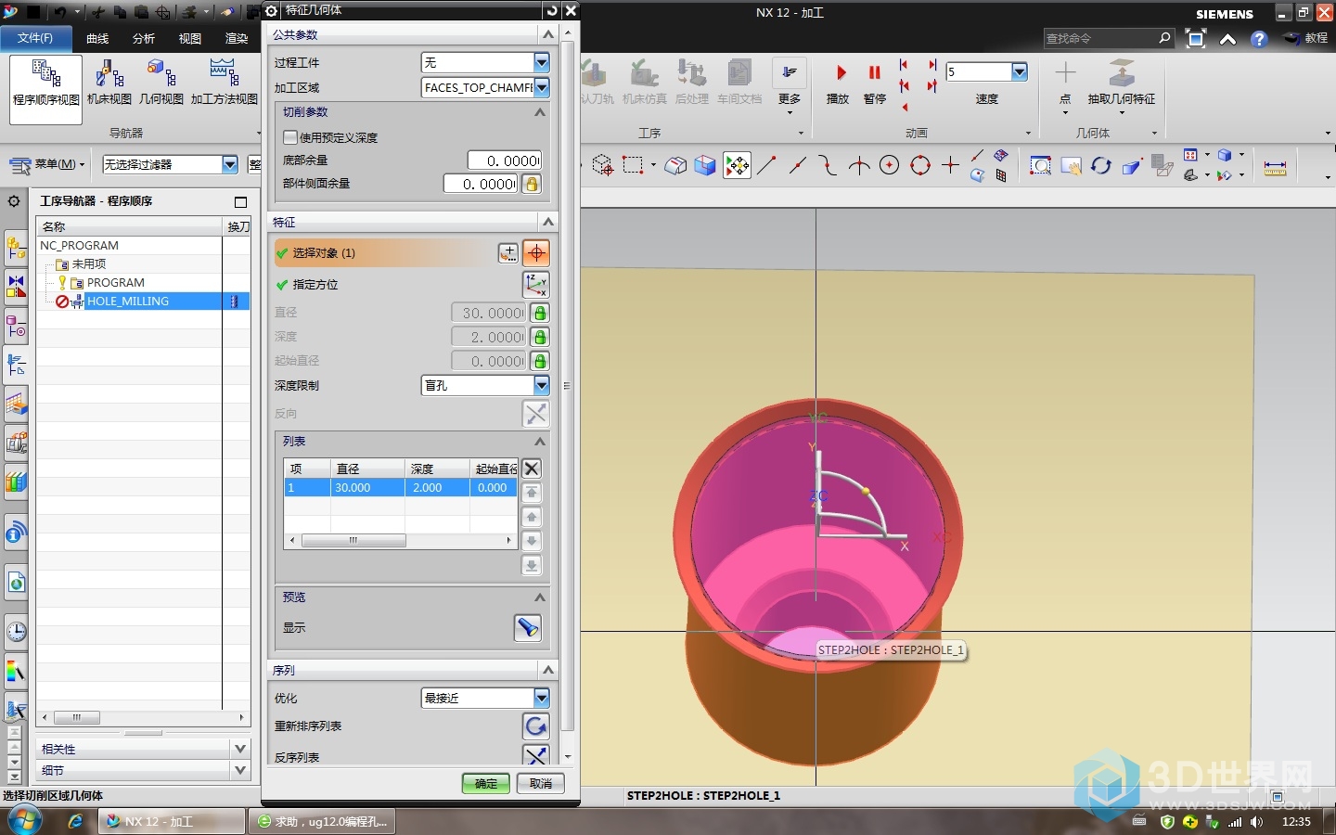Switch to Machining Method View
The width and height of the screenshot is (1336, 835).
coord(224,82)
